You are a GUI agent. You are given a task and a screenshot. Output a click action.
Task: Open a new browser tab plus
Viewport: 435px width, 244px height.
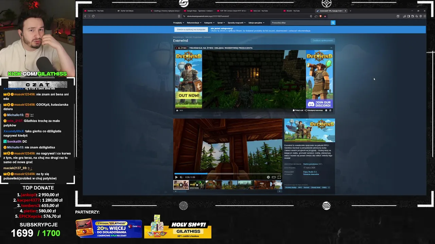(x=351, y=11)
